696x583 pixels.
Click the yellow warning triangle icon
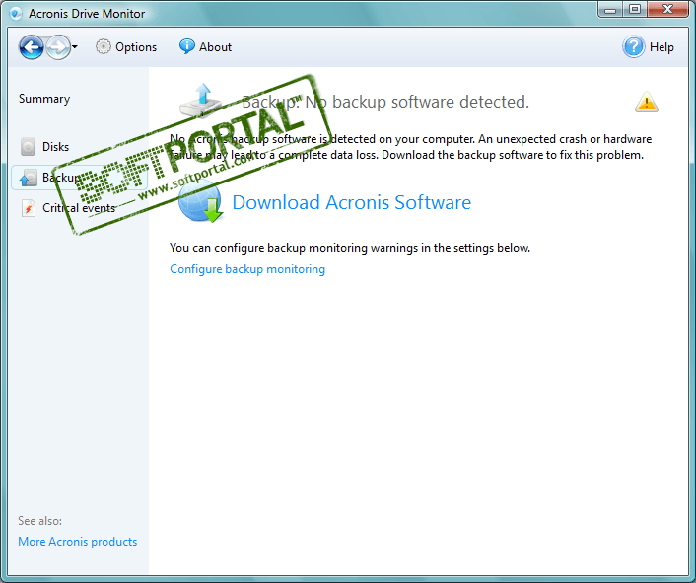coord(647,103)
